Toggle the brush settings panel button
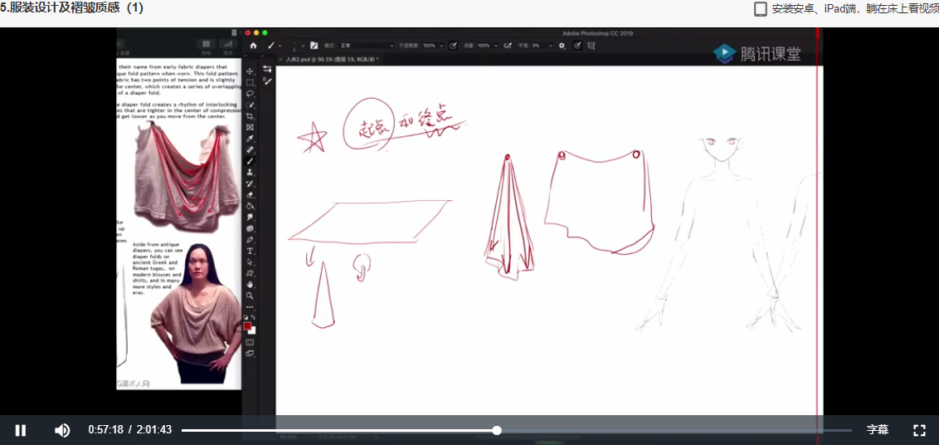This screenshot has height=445, width=939. click(x=314, y=46)
